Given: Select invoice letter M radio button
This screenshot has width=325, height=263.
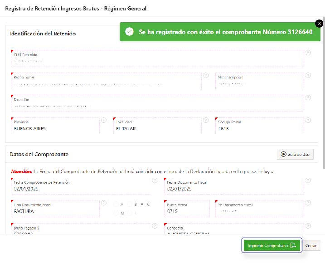Looking at the screenshot, I should tap(116, 213).
